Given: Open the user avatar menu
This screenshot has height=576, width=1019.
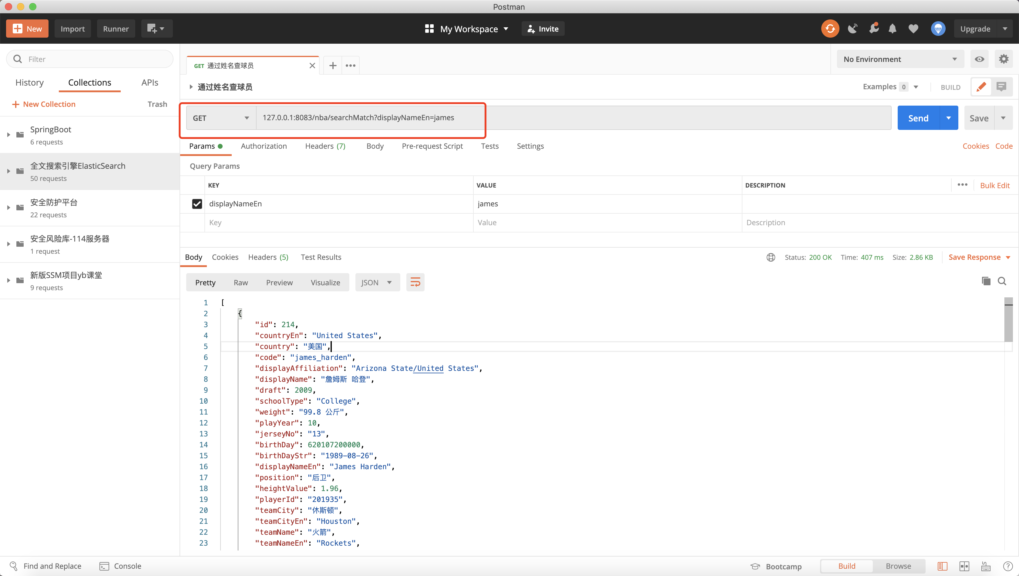Looking at the screenshot, I should tap(938, 29).
